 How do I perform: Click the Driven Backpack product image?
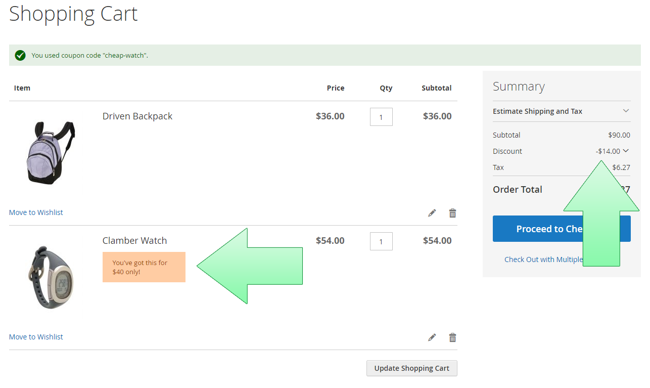(51, 152)
